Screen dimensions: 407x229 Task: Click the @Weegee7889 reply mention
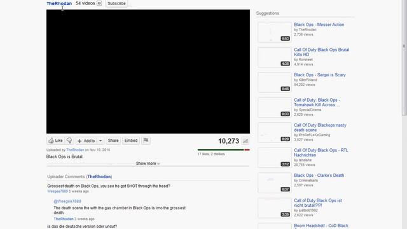(67, 201)
